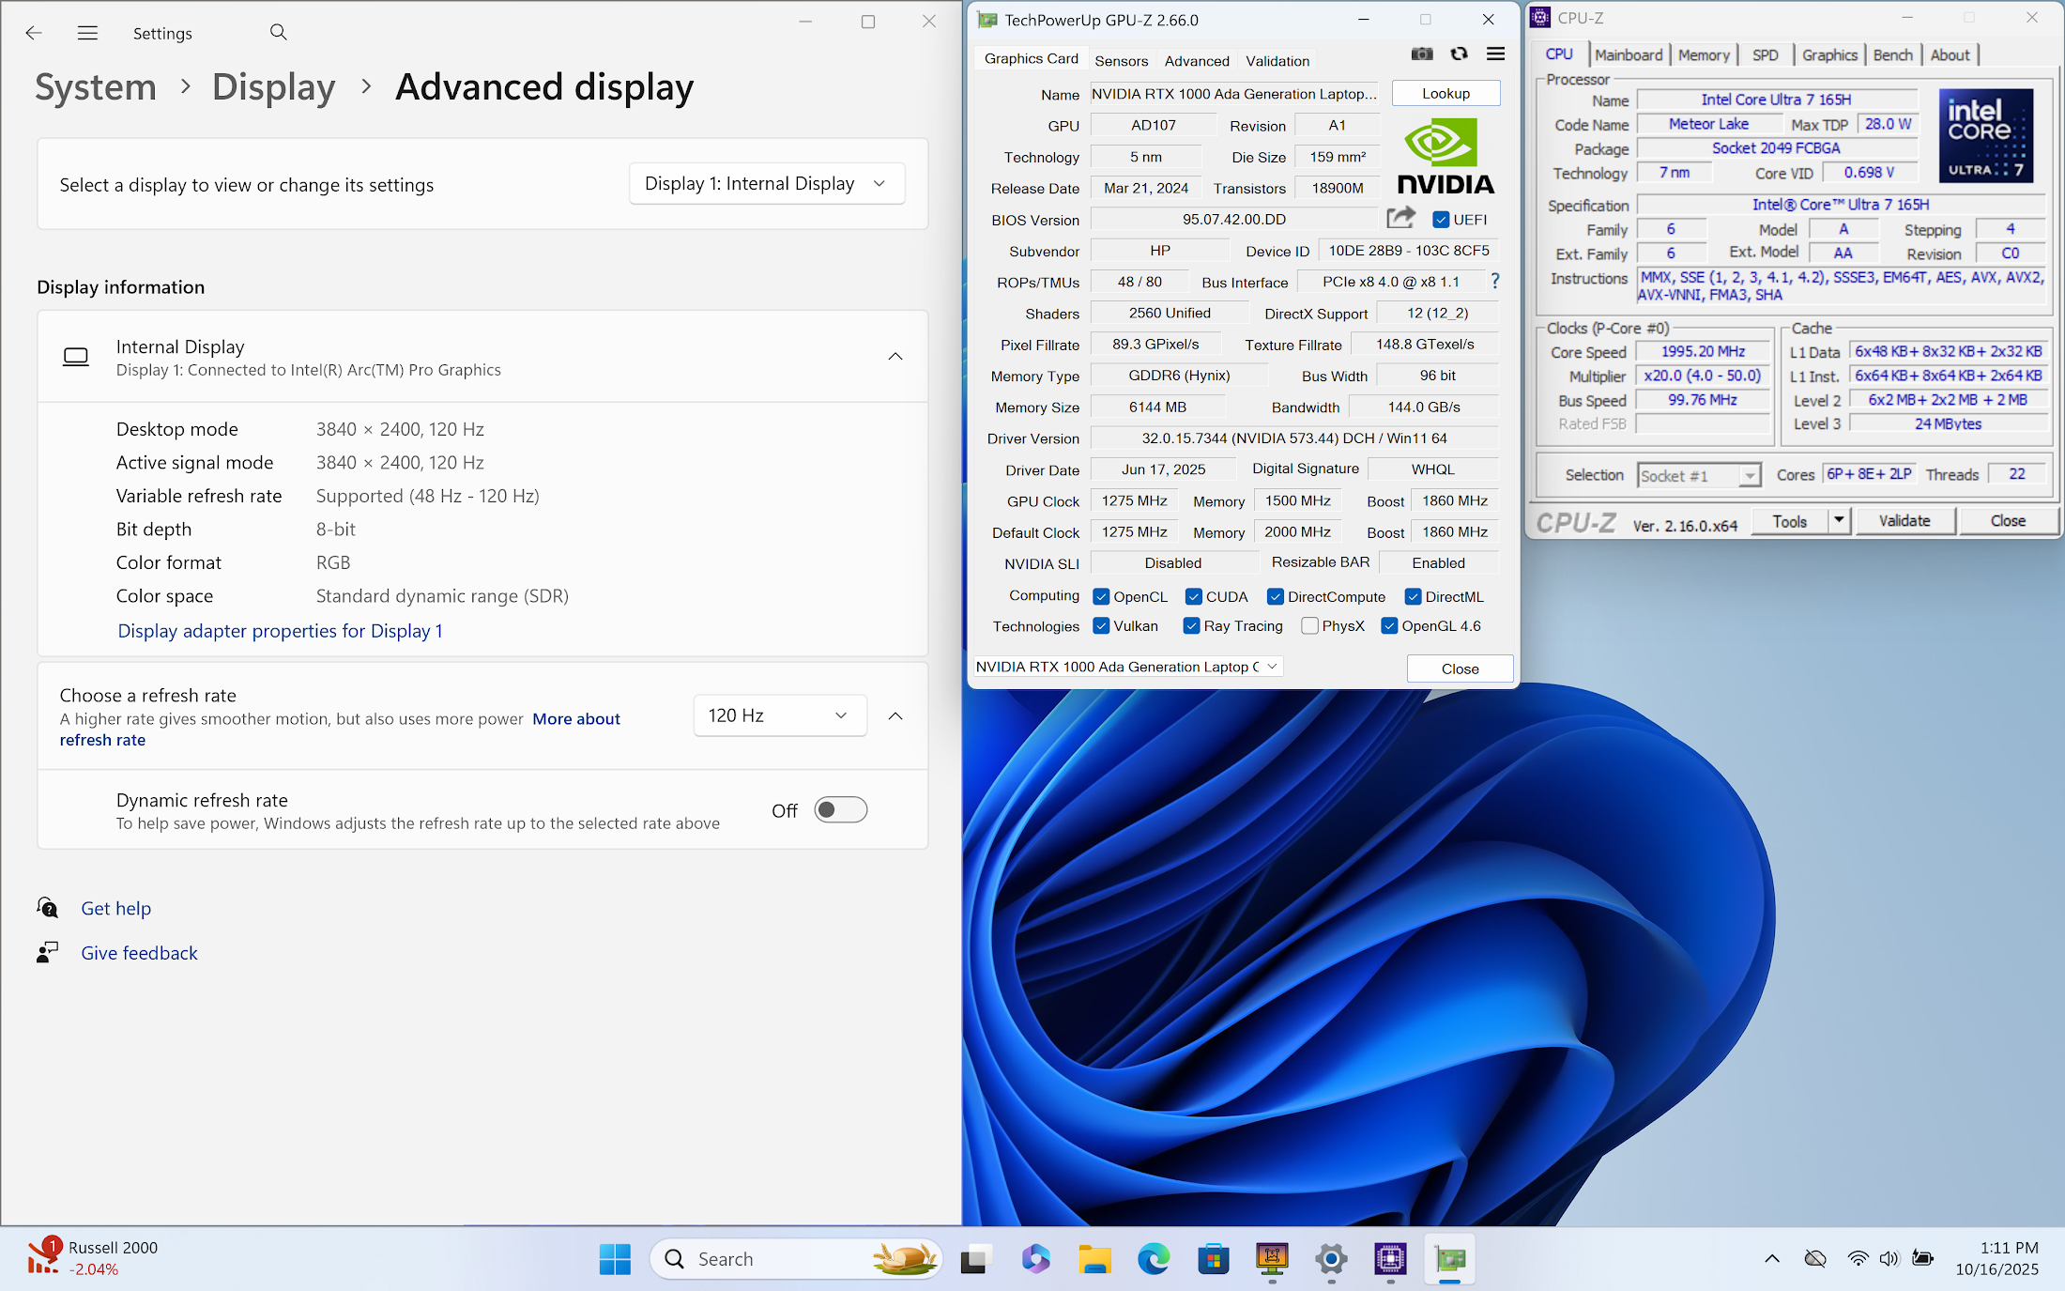The height and width of the screenshot is (1291, 2065).
Task: Click the Lookup button in GPU-Z
Action: click(1445, 94)
